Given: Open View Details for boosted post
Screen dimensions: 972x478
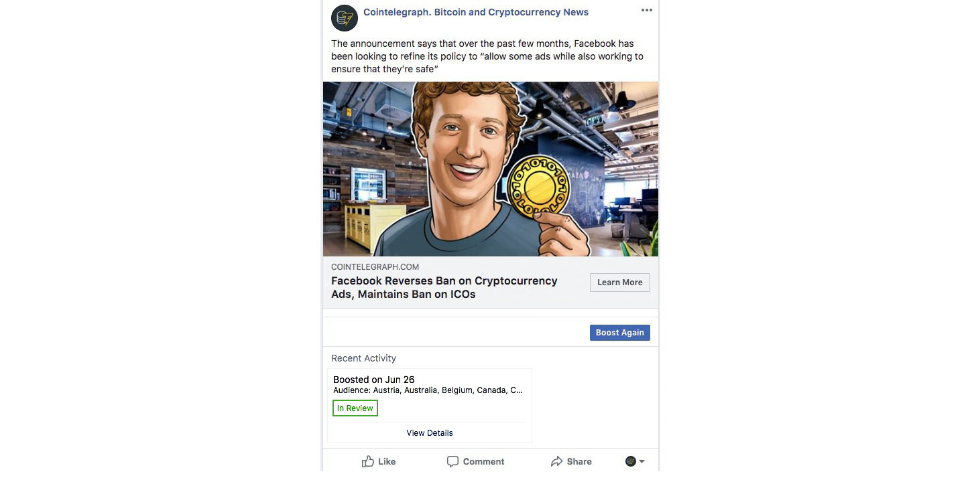Looking at the screenshot, I should tap(430, 433).
